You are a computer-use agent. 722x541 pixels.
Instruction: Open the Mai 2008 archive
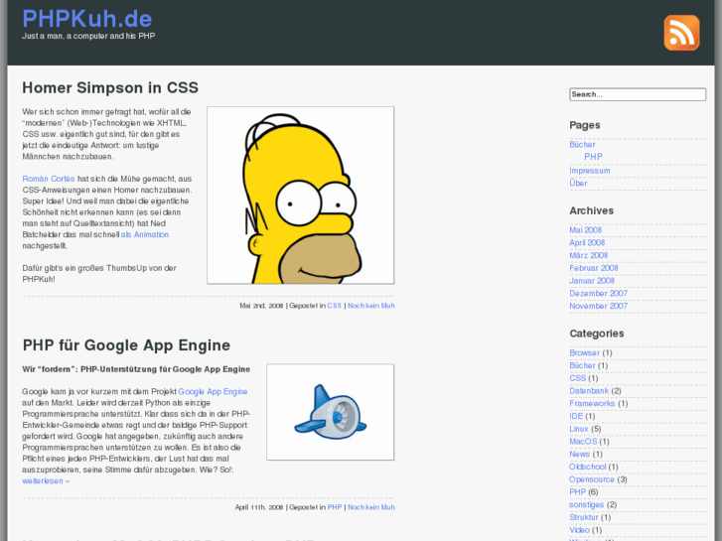pyautogui.click(x=586, y=229)
